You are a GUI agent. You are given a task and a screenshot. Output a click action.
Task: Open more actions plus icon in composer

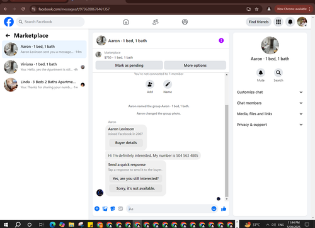pyautogui.click(x=97, y=208)
